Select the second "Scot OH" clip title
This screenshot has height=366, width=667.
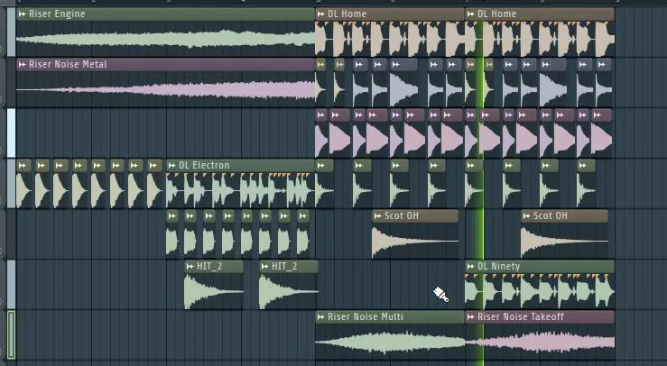[551, 216]
